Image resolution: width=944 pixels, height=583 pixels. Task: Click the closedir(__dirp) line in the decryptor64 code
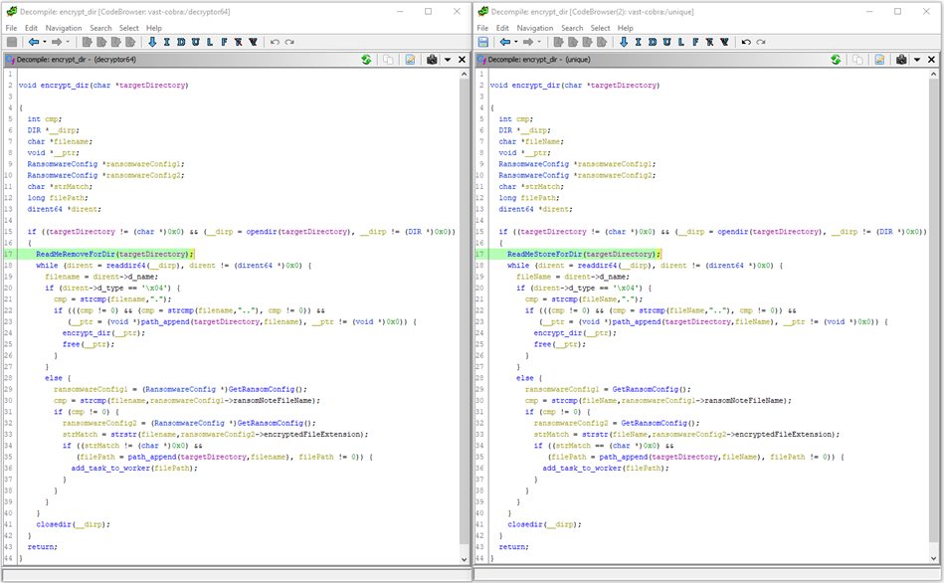click(74, 524)
